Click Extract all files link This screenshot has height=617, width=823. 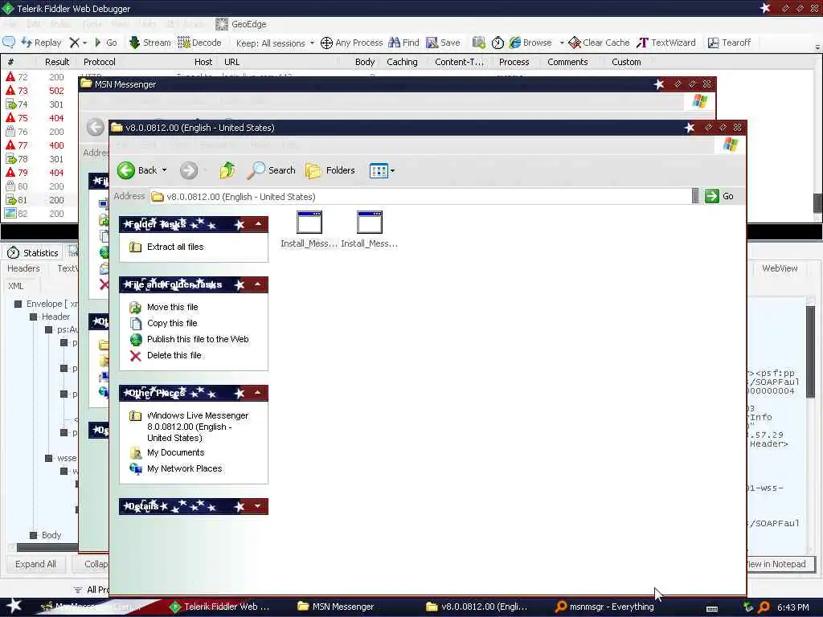pyautogui.click(x=174, y=247)
